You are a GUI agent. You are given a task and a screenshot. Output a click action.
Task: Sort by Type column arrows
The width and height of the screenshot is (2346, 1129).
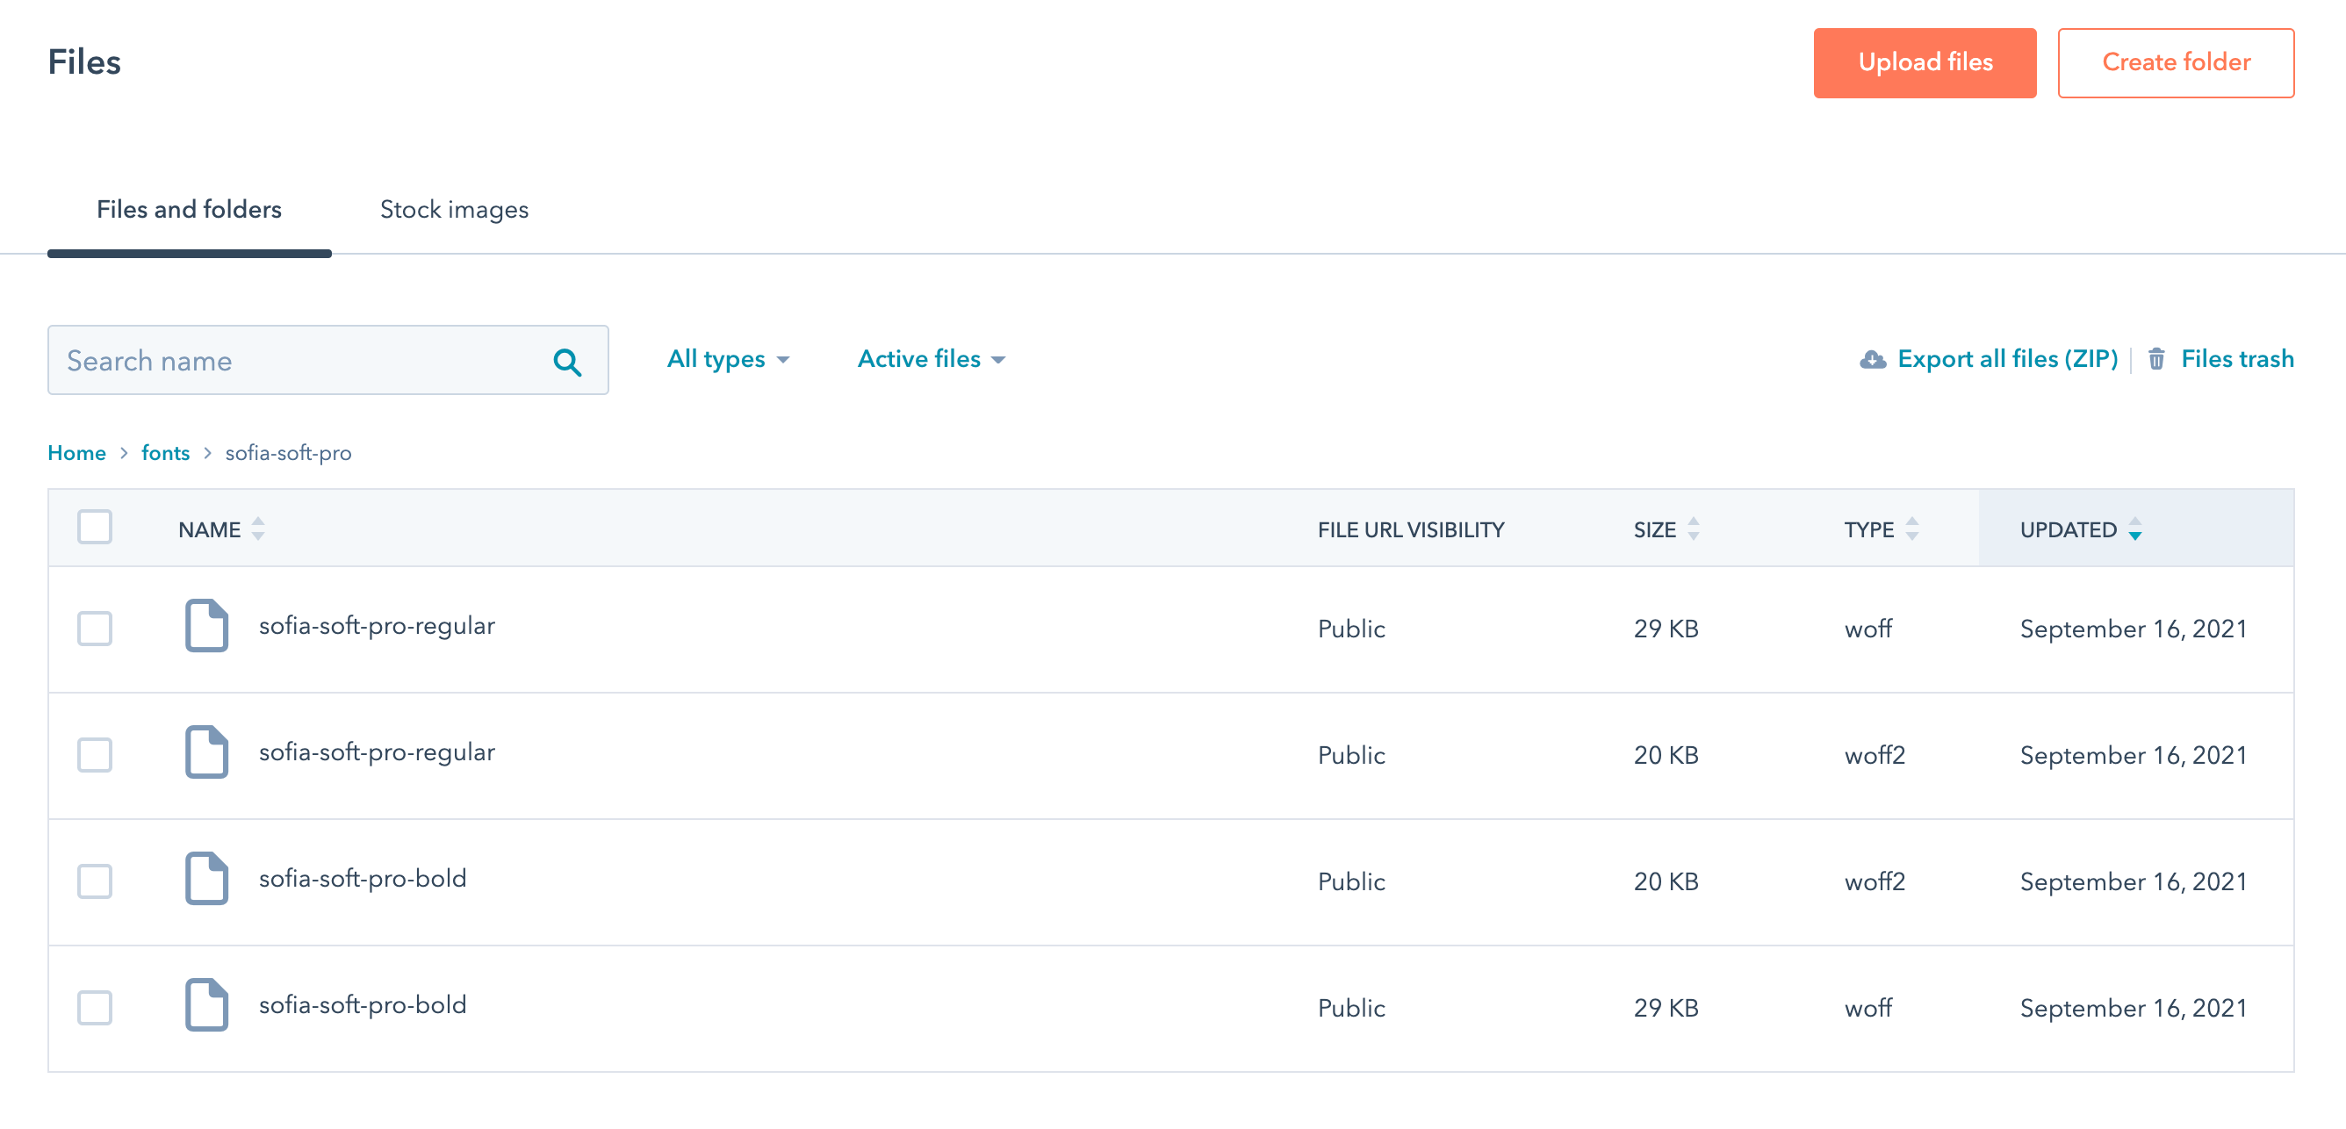click(1911, 529)
